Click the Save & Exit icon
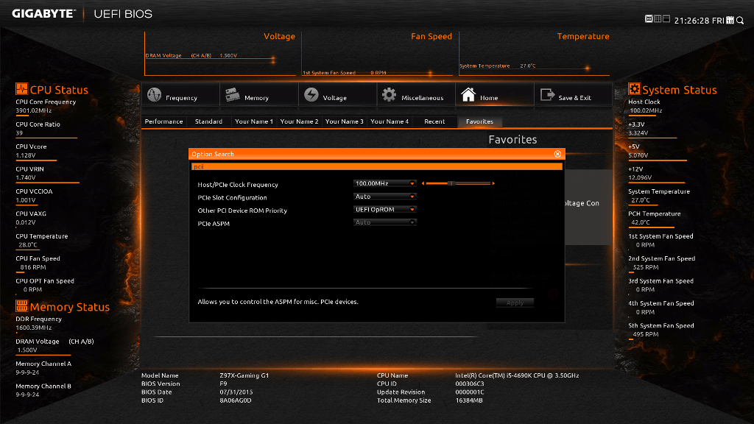This screenshot has height=424, width=754. coord(547,96)
